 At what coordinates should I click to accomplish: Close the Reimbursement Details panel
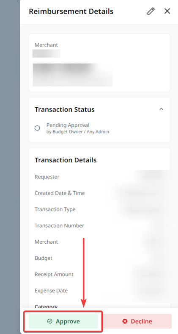[167, 11]
